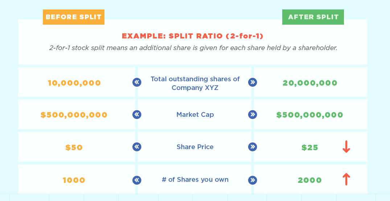Click the right chevron beside Total outstanding shares
Screen dimensions: 390x201
click(x=253, y=82)
